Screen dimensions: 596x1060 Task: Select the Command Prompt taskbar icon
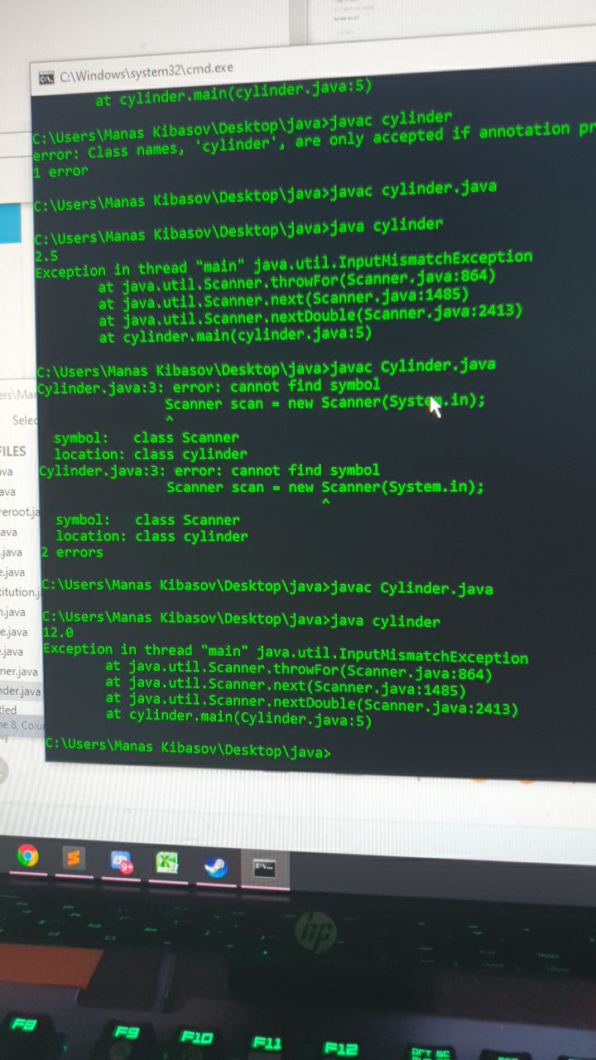[x=265, y=868]
